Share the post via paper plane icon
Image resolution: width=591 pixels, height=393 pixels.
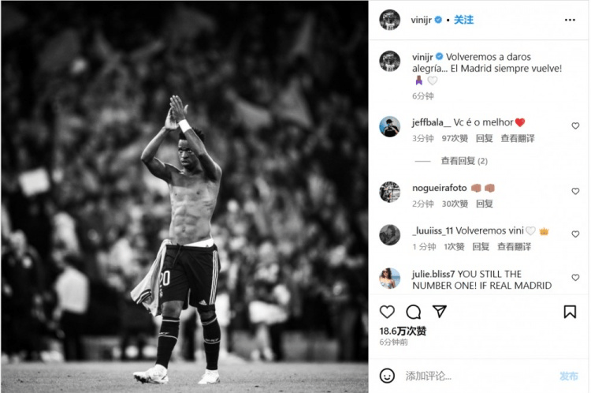440,312
